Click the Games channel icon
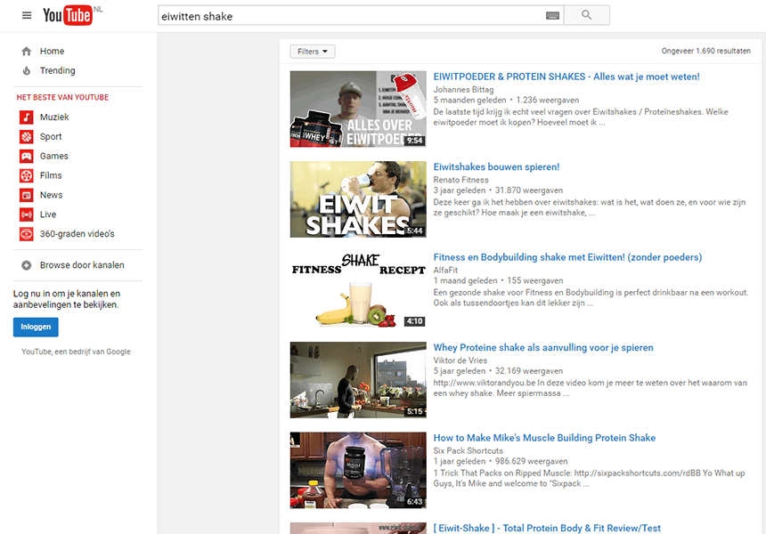Image resolution: width=766 pixels, height=534 pixels. (27, 157)
